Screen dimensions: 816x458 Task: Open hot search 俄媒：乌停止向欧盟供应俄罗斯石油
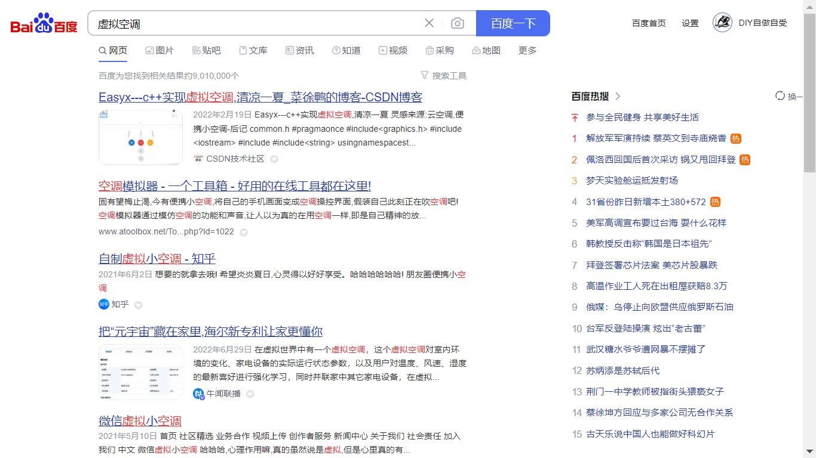659,307
